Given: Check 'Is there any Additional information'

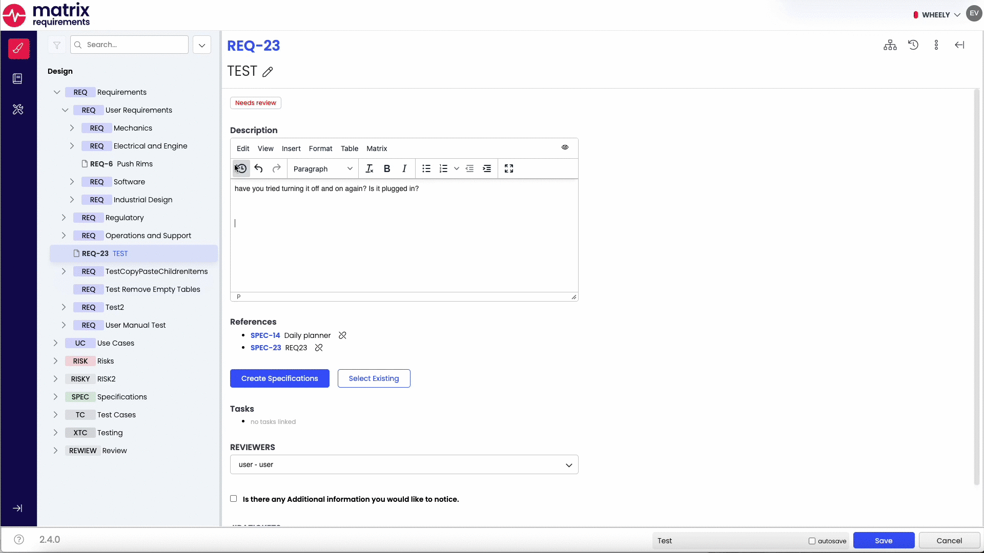Looking at the screenshot, I should 233,498.
